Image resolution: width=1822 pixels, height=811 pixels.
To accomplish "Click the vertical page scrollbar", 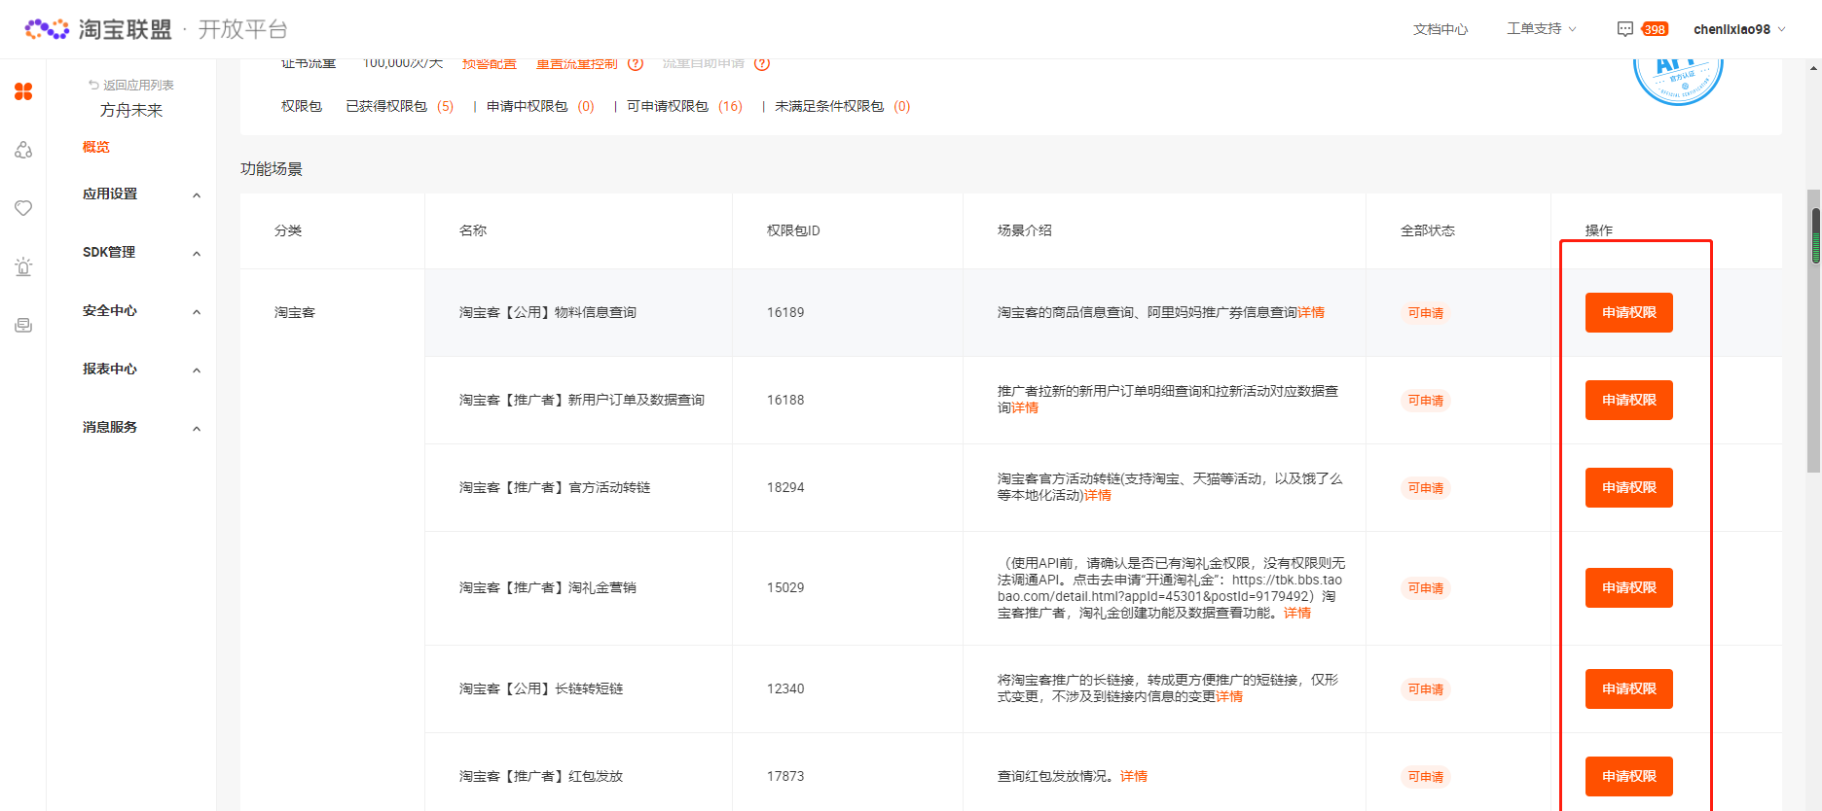I will [x=1814, y=331].
